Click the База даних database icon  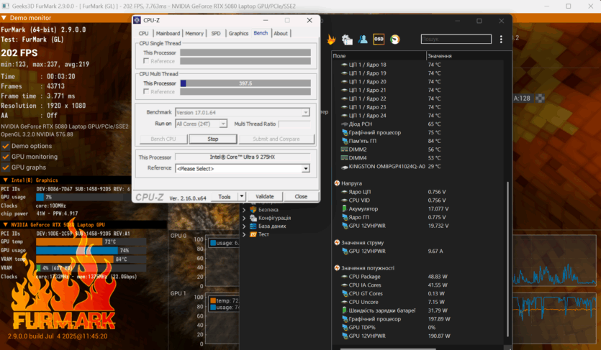pos(253,226)
